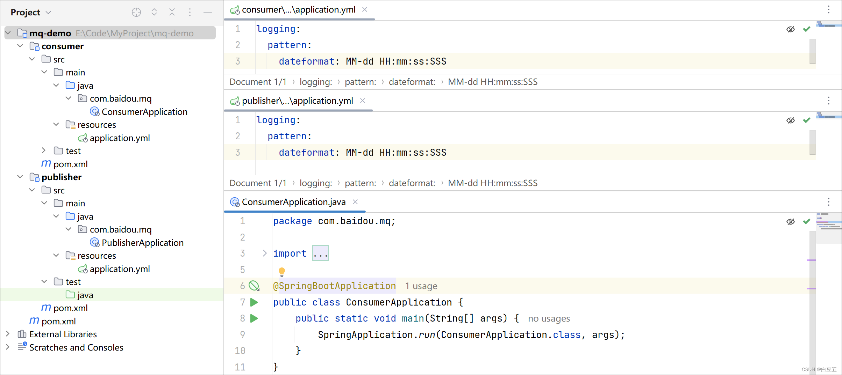Click 'logging:' breadcrumb in consumer yml
The width and height of the screenshot is (842, 375).
pos(316,82)
